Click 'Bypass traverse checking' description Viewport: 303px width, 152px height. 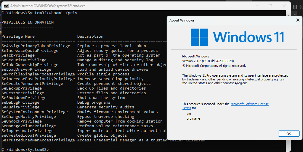point(106,116)
